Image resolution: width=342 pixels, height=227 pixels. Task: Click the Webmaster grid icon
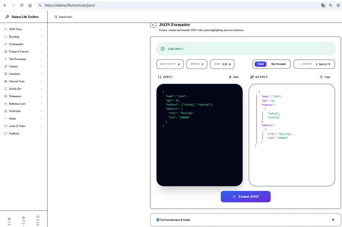6,96
